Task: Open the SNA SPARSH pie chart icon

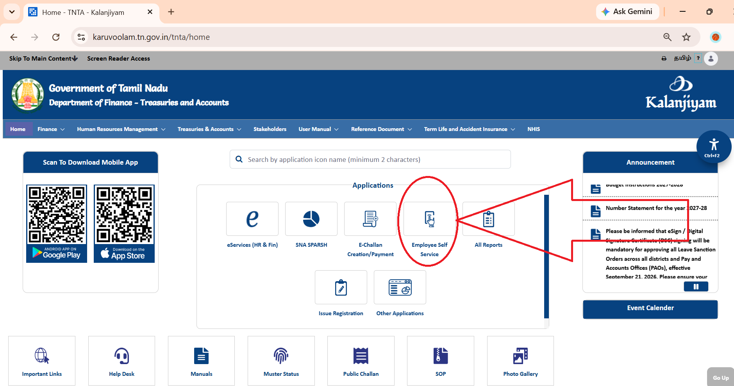Action: (311, 219)
